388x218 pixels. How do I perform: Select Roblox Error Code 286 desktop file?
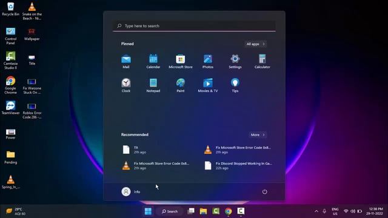(x=32, y=111)
